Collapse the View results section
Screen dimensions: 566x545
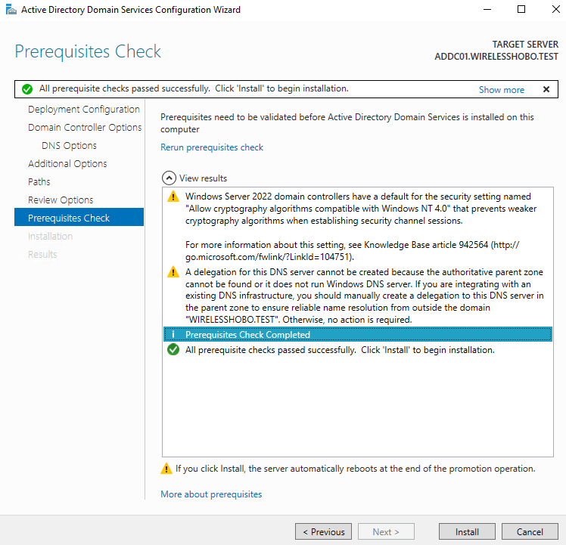pyautogui.click(x=169, y=178)
